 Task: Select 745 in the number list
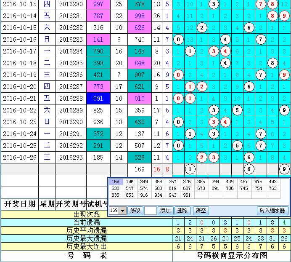coord(244,188)
